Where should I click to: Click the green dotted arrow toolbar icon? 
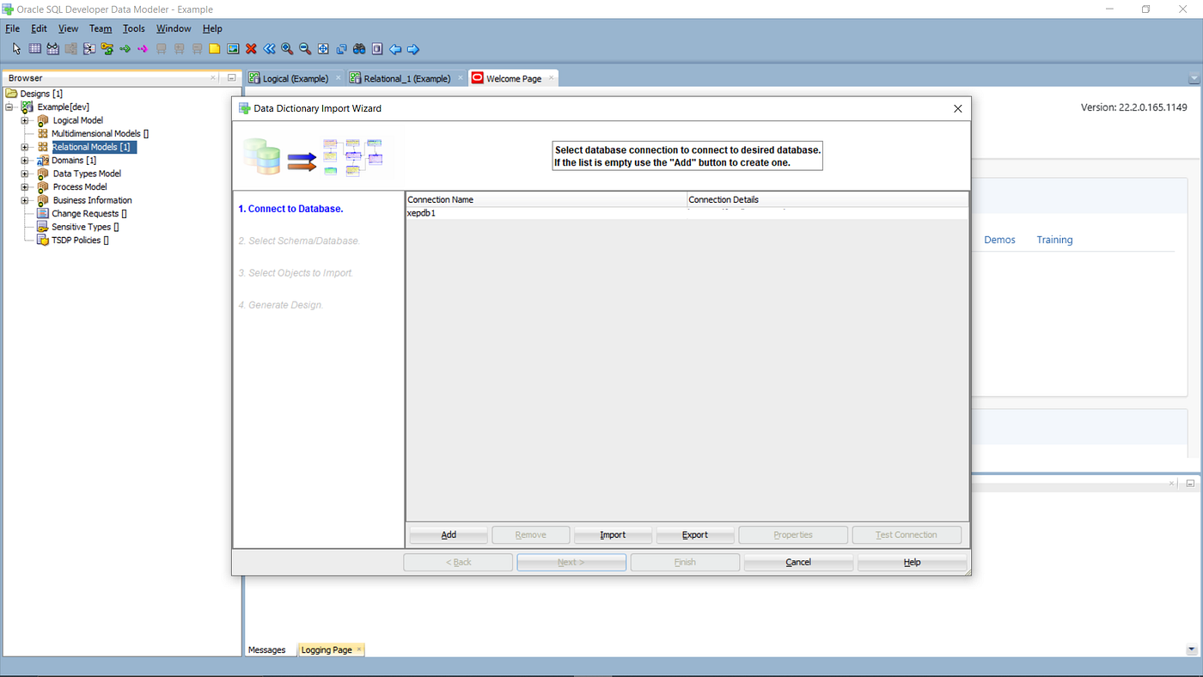125,49
